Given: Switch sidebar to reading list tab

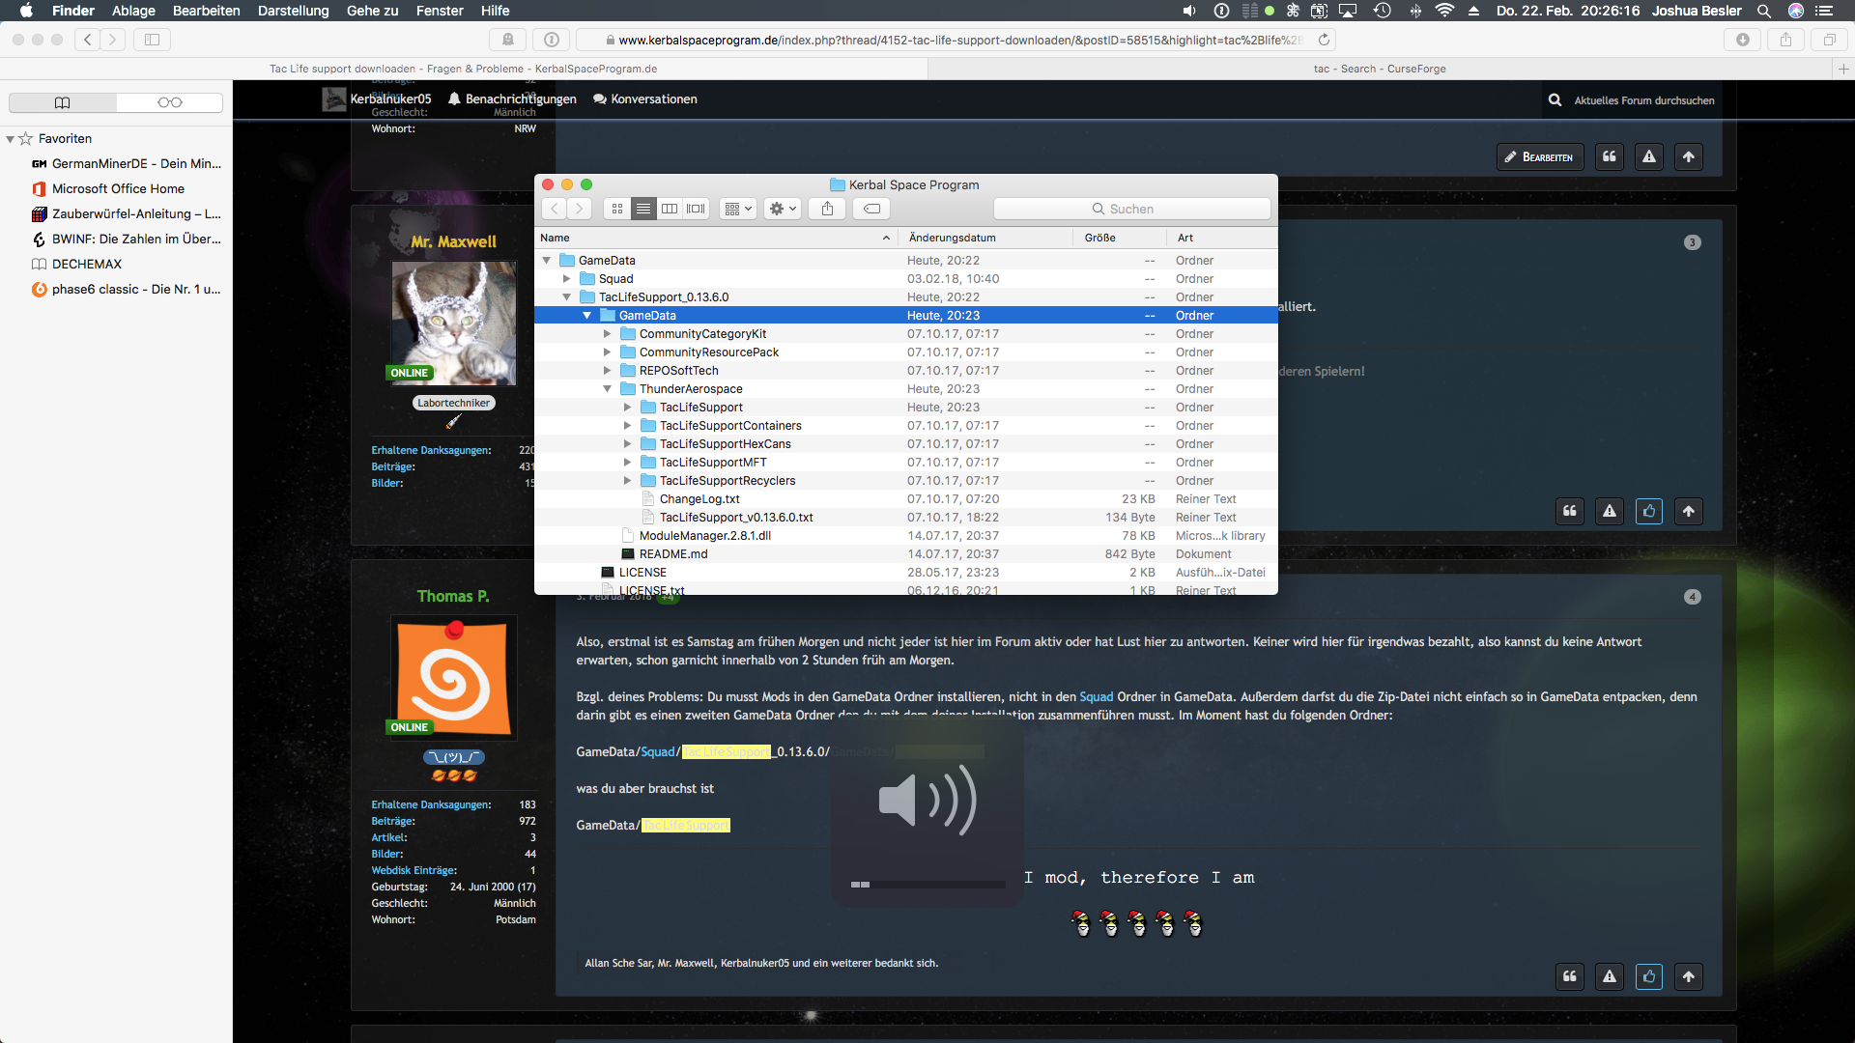Looking at the screenshot, I should 169,102.
